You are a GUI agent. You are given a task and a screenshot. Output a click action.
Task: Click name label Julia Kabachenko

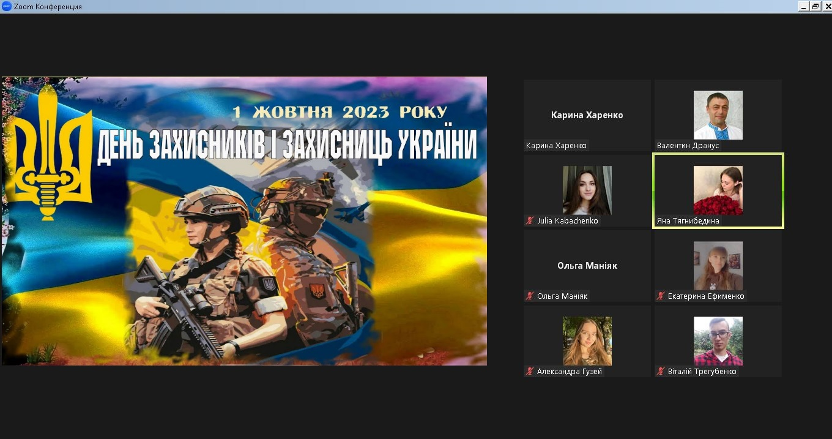click(x=568, y=221)
